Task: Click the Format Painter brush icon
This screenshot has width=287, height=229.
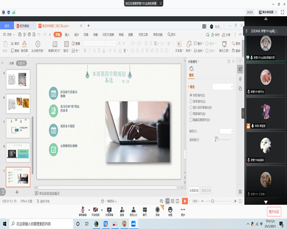Action: pos(24,44)
